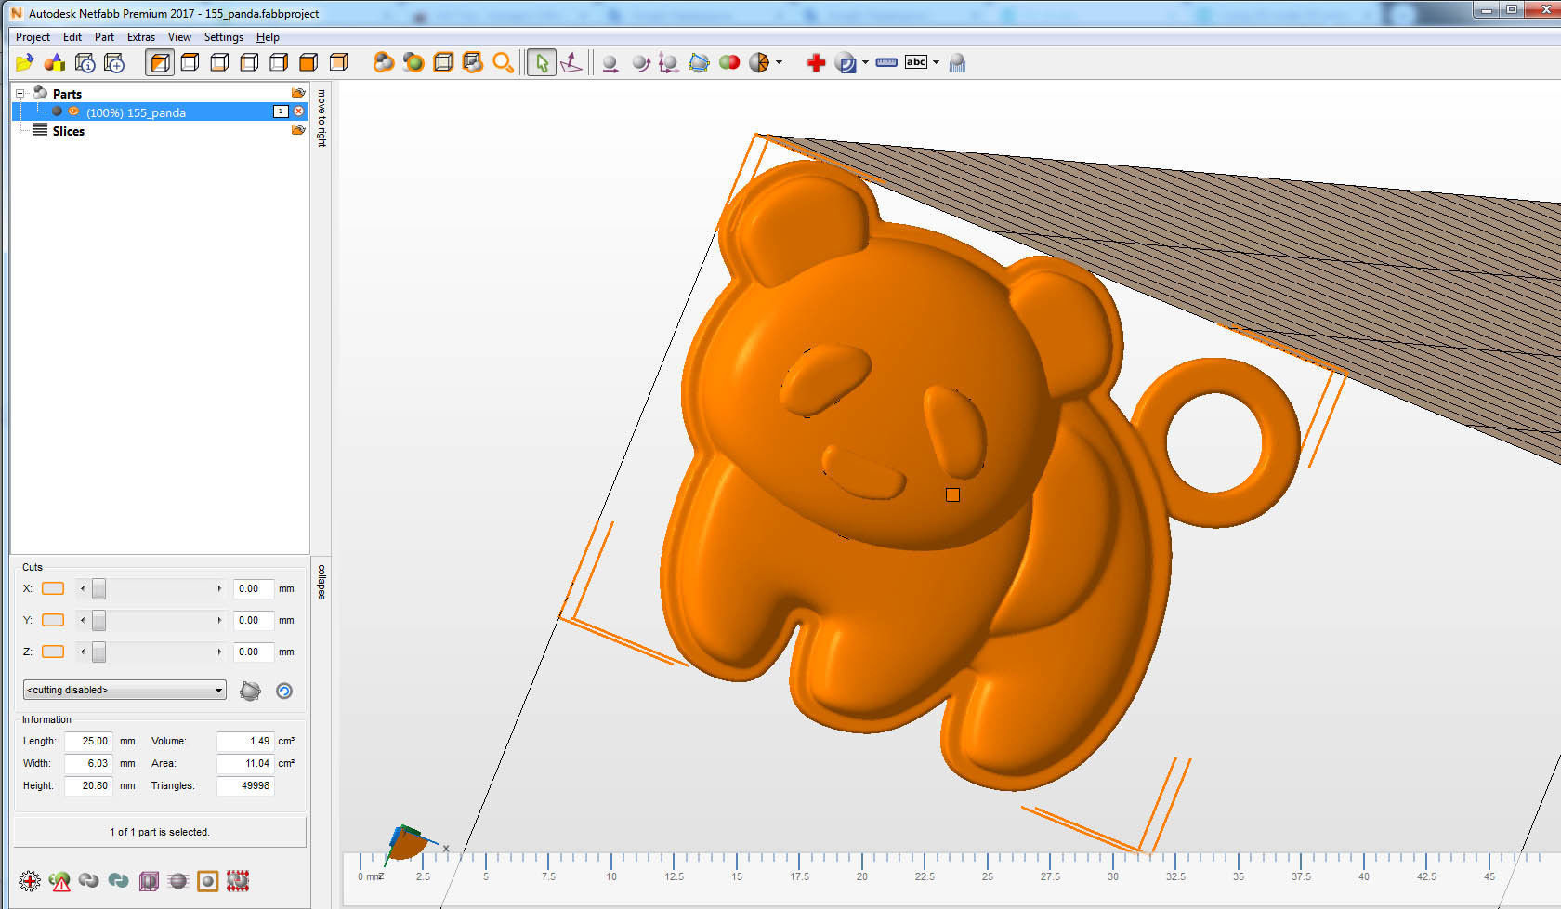Click the automatic part repair gear icon
The width and height of the screenshot is (1561, 909).
pos(30,880)
